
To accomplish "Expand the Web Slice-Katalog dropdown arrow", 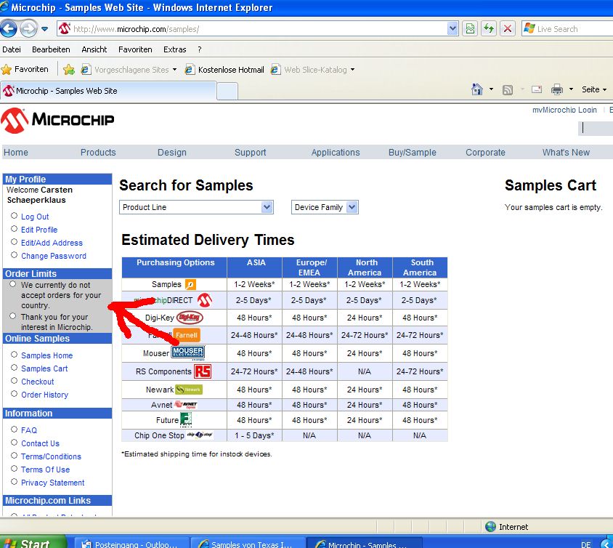I will [353, 70].
